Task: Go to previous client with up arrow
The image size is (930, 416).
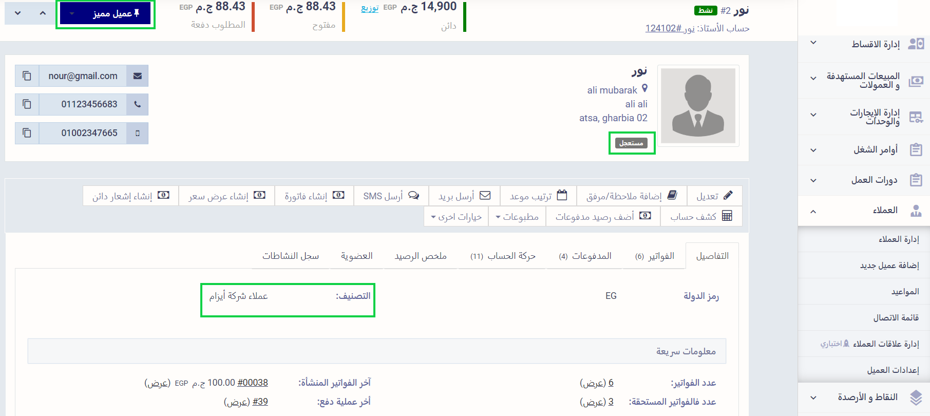Action: click(43, 13)
